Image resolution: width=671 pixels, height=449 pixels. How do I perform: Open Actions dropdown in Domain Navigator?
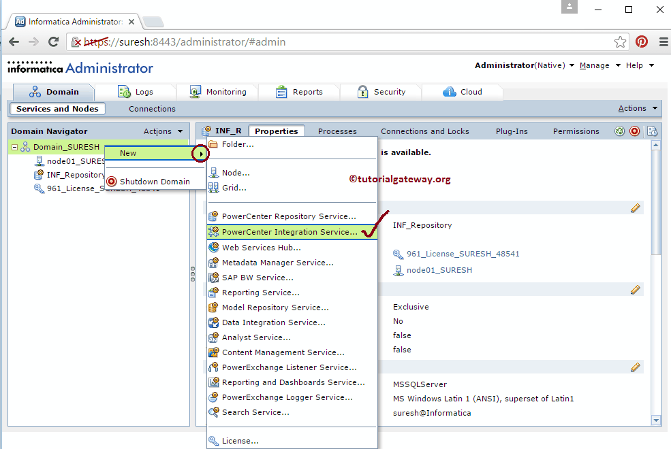pos(162,131)
